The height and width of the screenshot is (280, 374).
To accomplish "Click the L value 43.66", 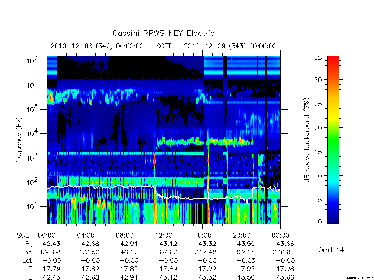I will pos(285,277).
